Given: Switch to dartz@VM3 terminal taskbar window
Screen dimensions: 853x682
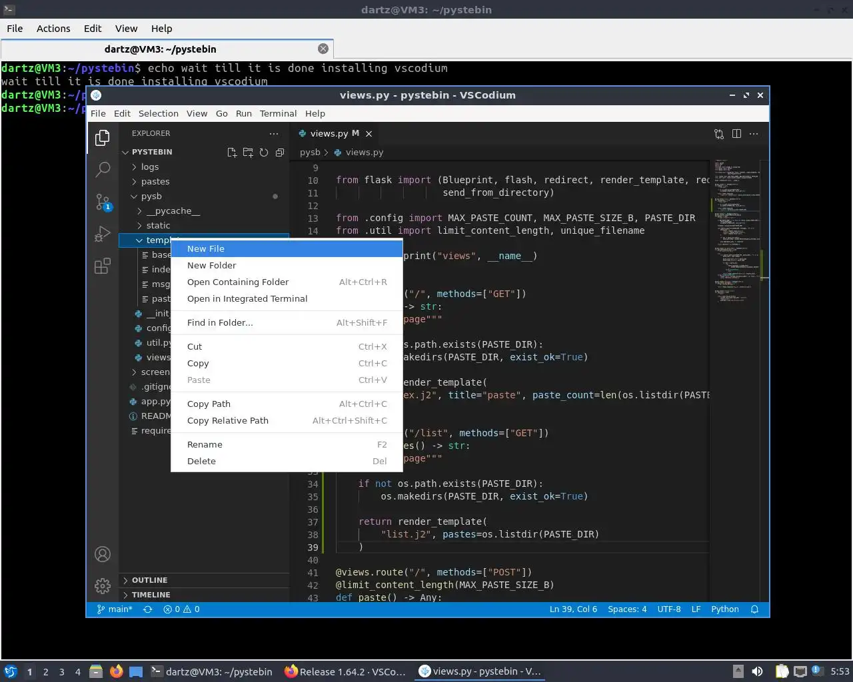Looking at the screenshot, I should coord(212,671).
